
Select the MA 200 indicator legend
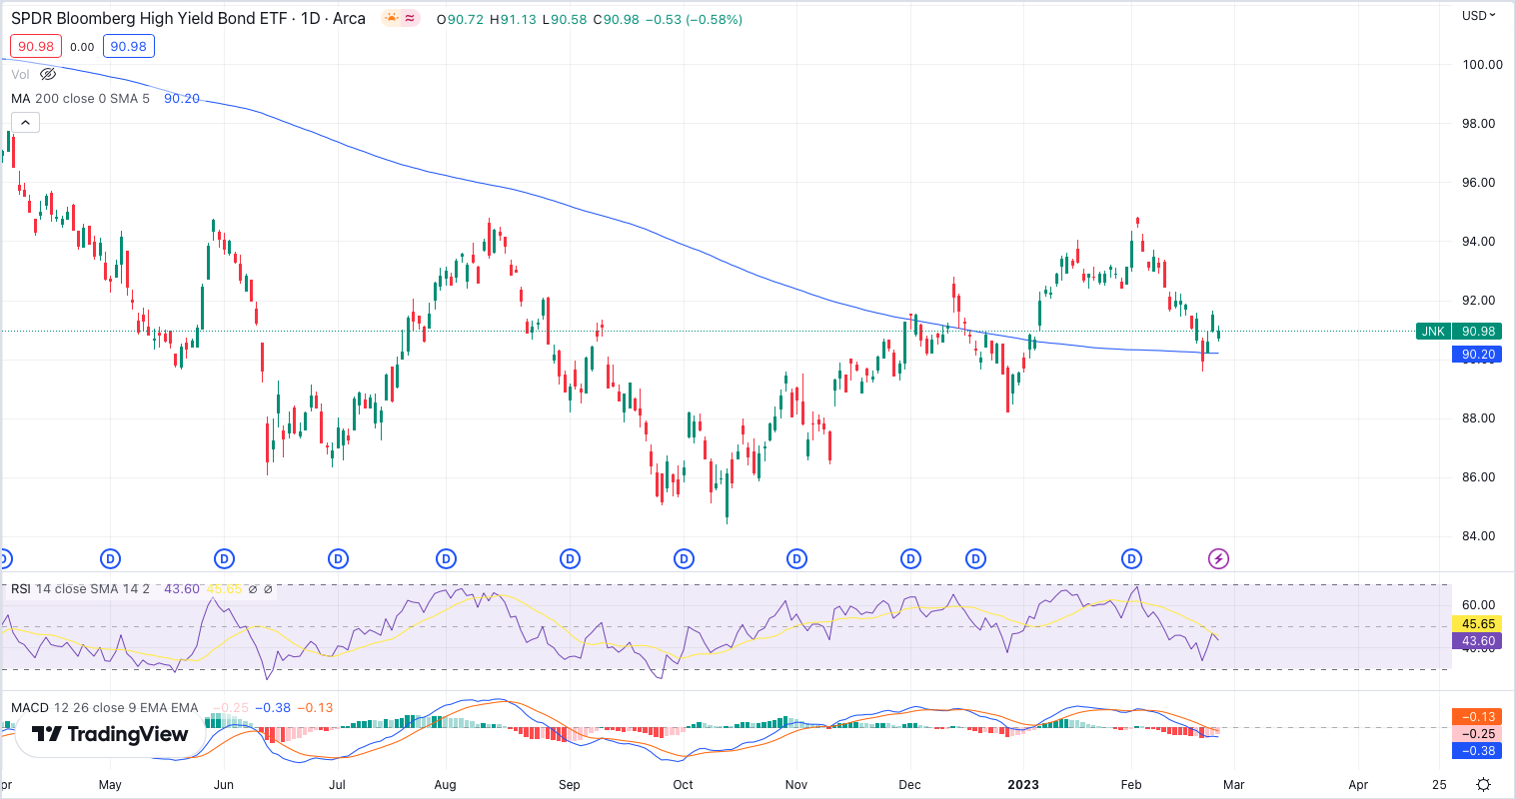click(80, 98)
